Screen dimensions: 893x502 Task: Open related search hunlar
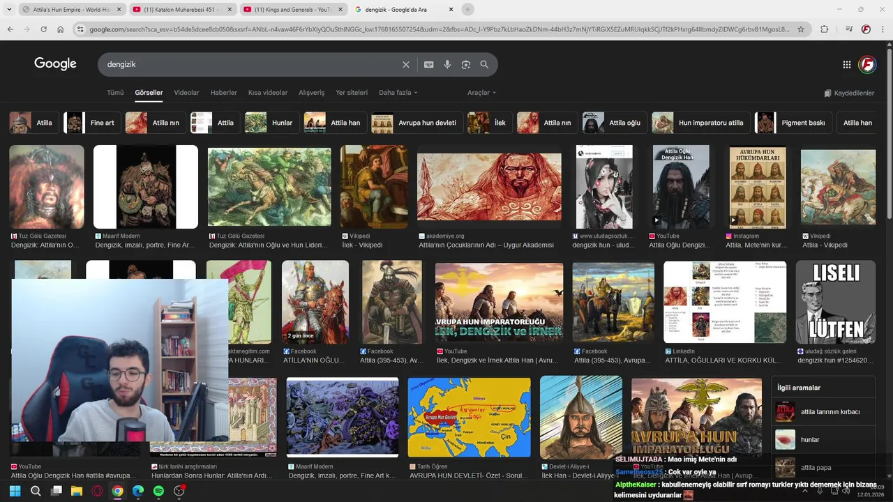[823, 440]
